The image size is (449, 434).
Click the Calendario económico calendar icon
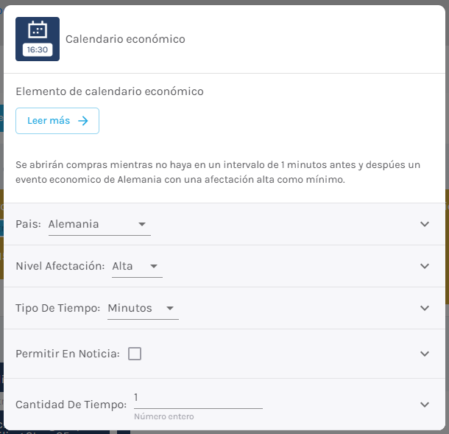coord(38,39)
